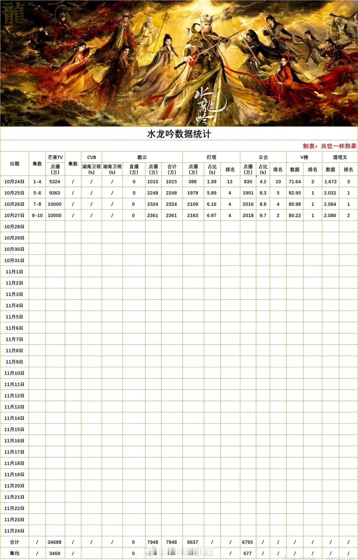Select the date cell 10月25日

(14, 193)
